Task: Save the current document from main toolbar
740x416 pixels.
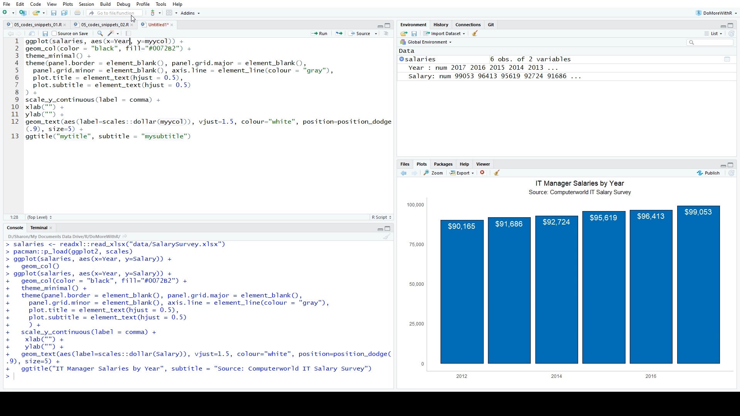Action: pyautogui.click(x=54, y=13)
